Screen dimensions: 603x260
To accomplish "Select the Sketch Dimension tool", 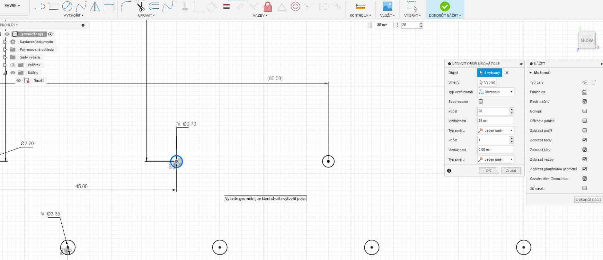I will (x=109, y=6).
